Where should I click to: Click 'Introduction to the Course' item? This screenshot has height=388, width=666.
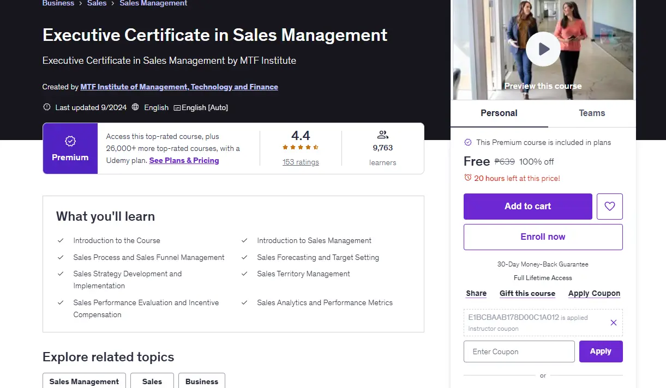(x=117, y=240)
